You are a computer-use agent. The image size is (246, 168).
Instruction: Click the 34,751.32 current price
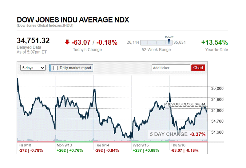(x=33, y=41)
